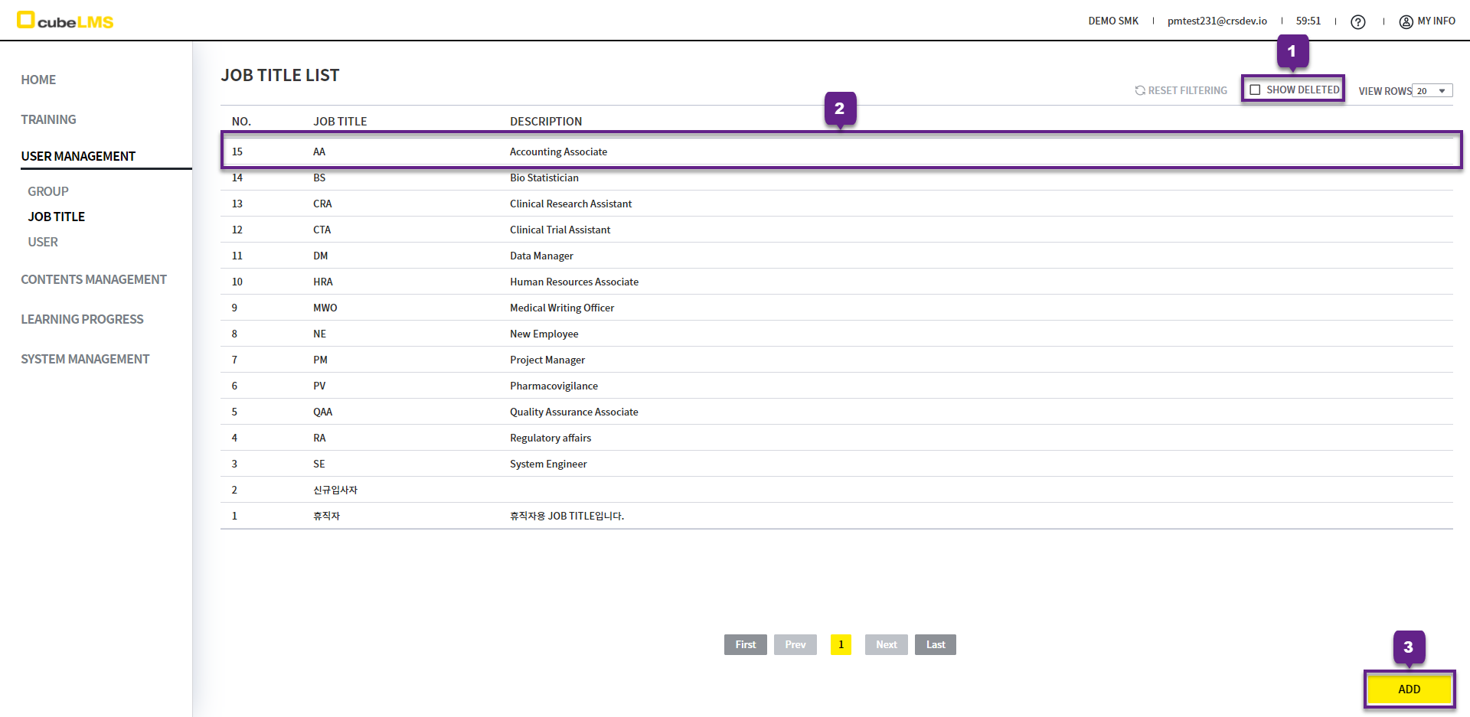Open the Data Manager job title row
Viewport: 1470px width, 717px height.
(x=541, y=256)
